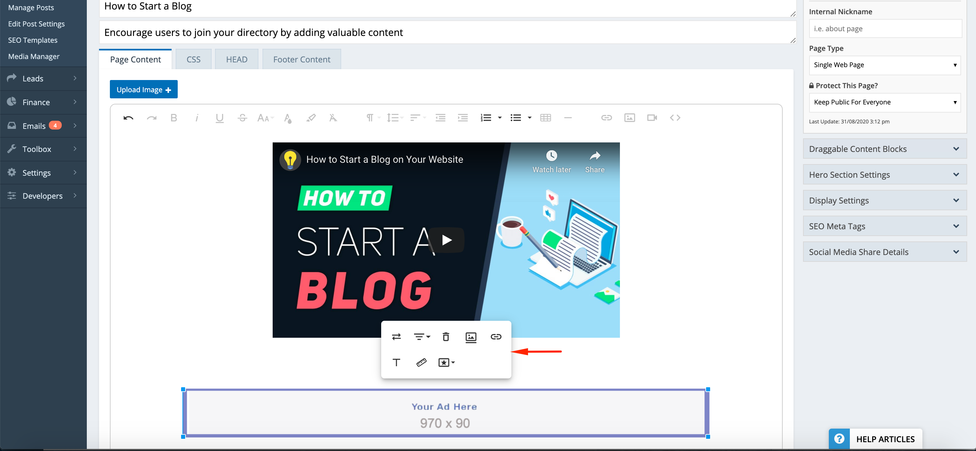The image size is (976, 451).
Task: Click the Replace image arrows icon
Action: point(396,336)
